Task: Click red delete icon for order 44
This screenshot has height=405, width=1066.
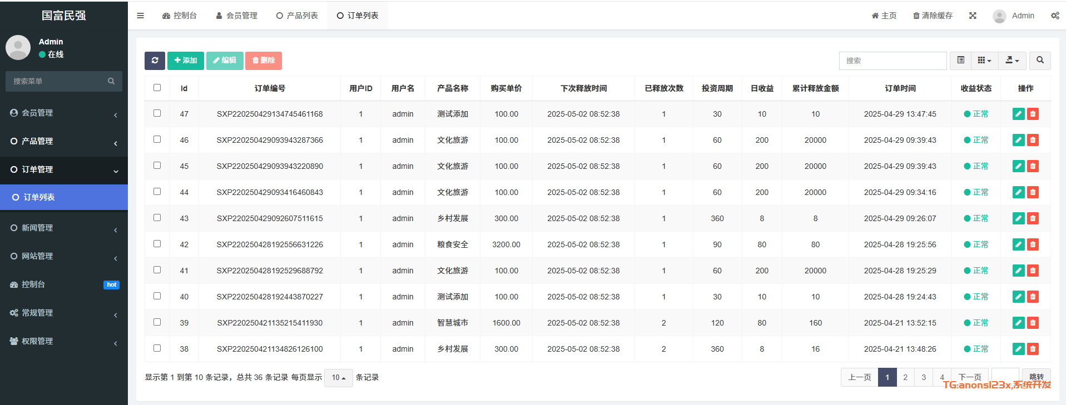Action: 1033,192
